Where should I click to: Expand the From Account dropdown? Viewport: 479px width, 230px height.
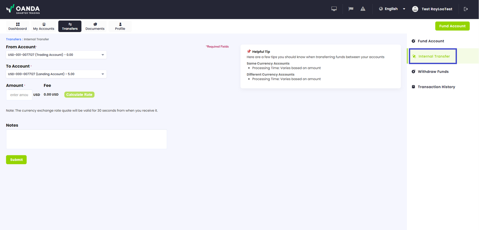click(56, 55)
